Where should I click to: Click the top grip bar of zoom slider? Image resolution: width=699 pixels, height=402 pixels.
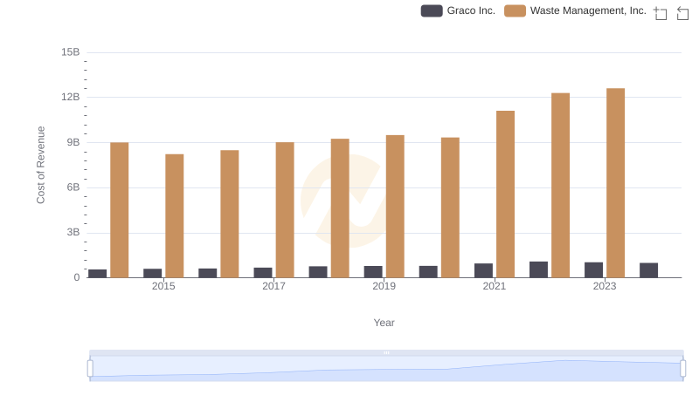[386, 352]
